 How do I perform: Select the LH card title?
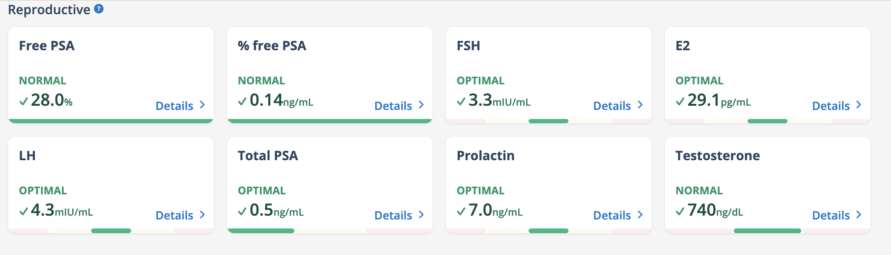tap(27, 155)
